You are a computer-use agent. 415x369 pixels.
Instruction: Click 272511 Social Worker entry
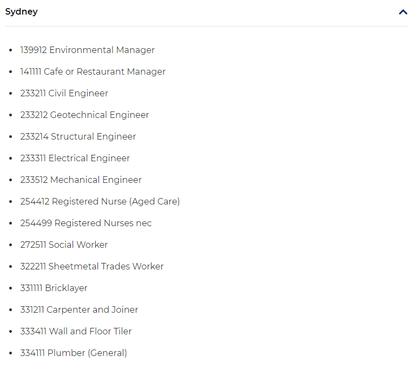(64, 245)
